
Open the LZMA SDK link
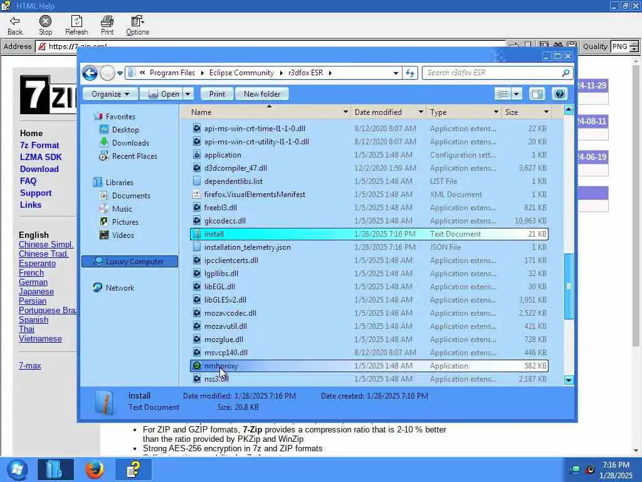pyautogui.click(x=41, y=157)
